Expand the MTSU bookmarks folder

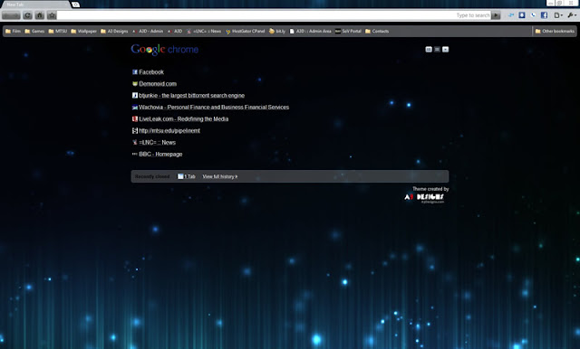pos(58,31)
